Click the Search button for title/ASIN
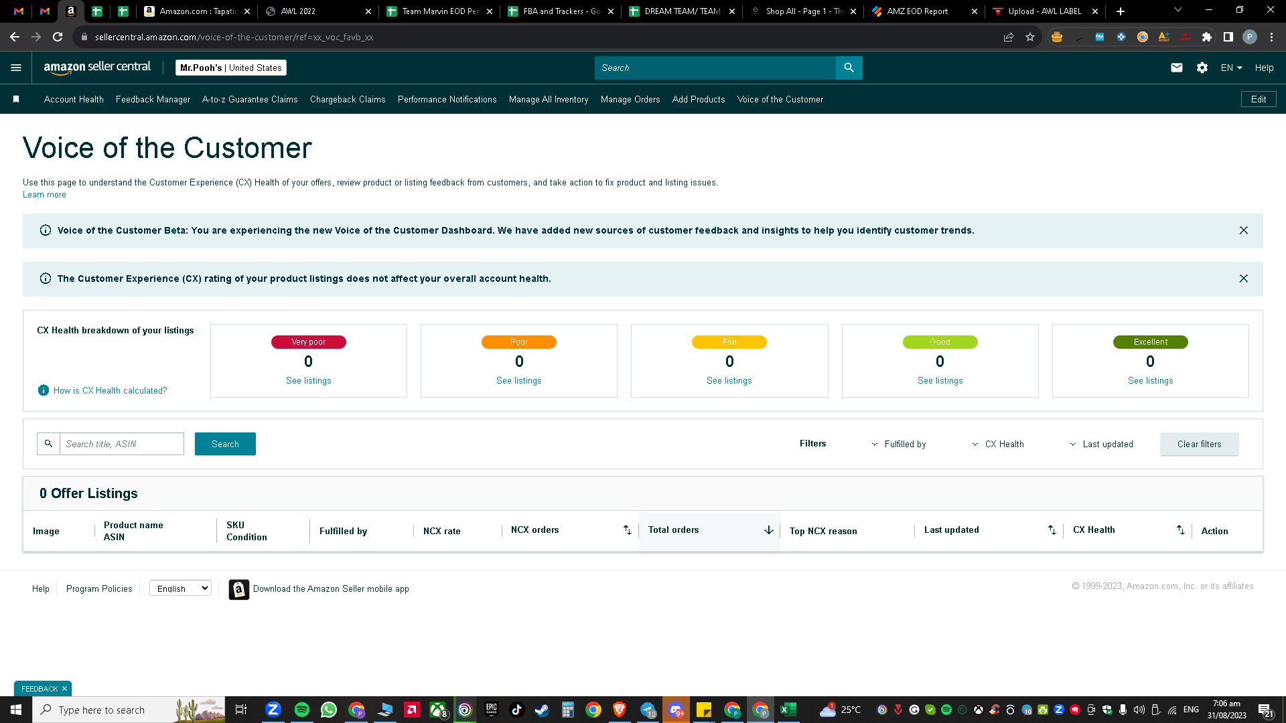Screen dimensions: 1286x723 click(225, 444)
